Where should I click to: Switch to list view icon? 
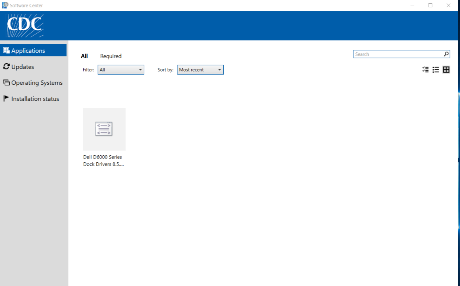tap(436, 69)
